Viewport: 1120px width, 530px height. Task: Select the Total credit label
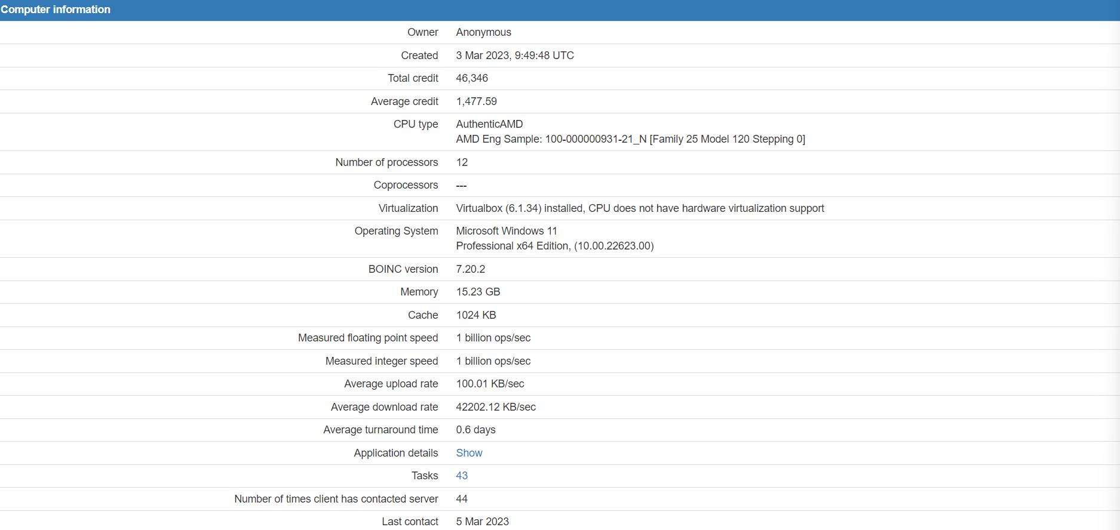coord(413,78)
